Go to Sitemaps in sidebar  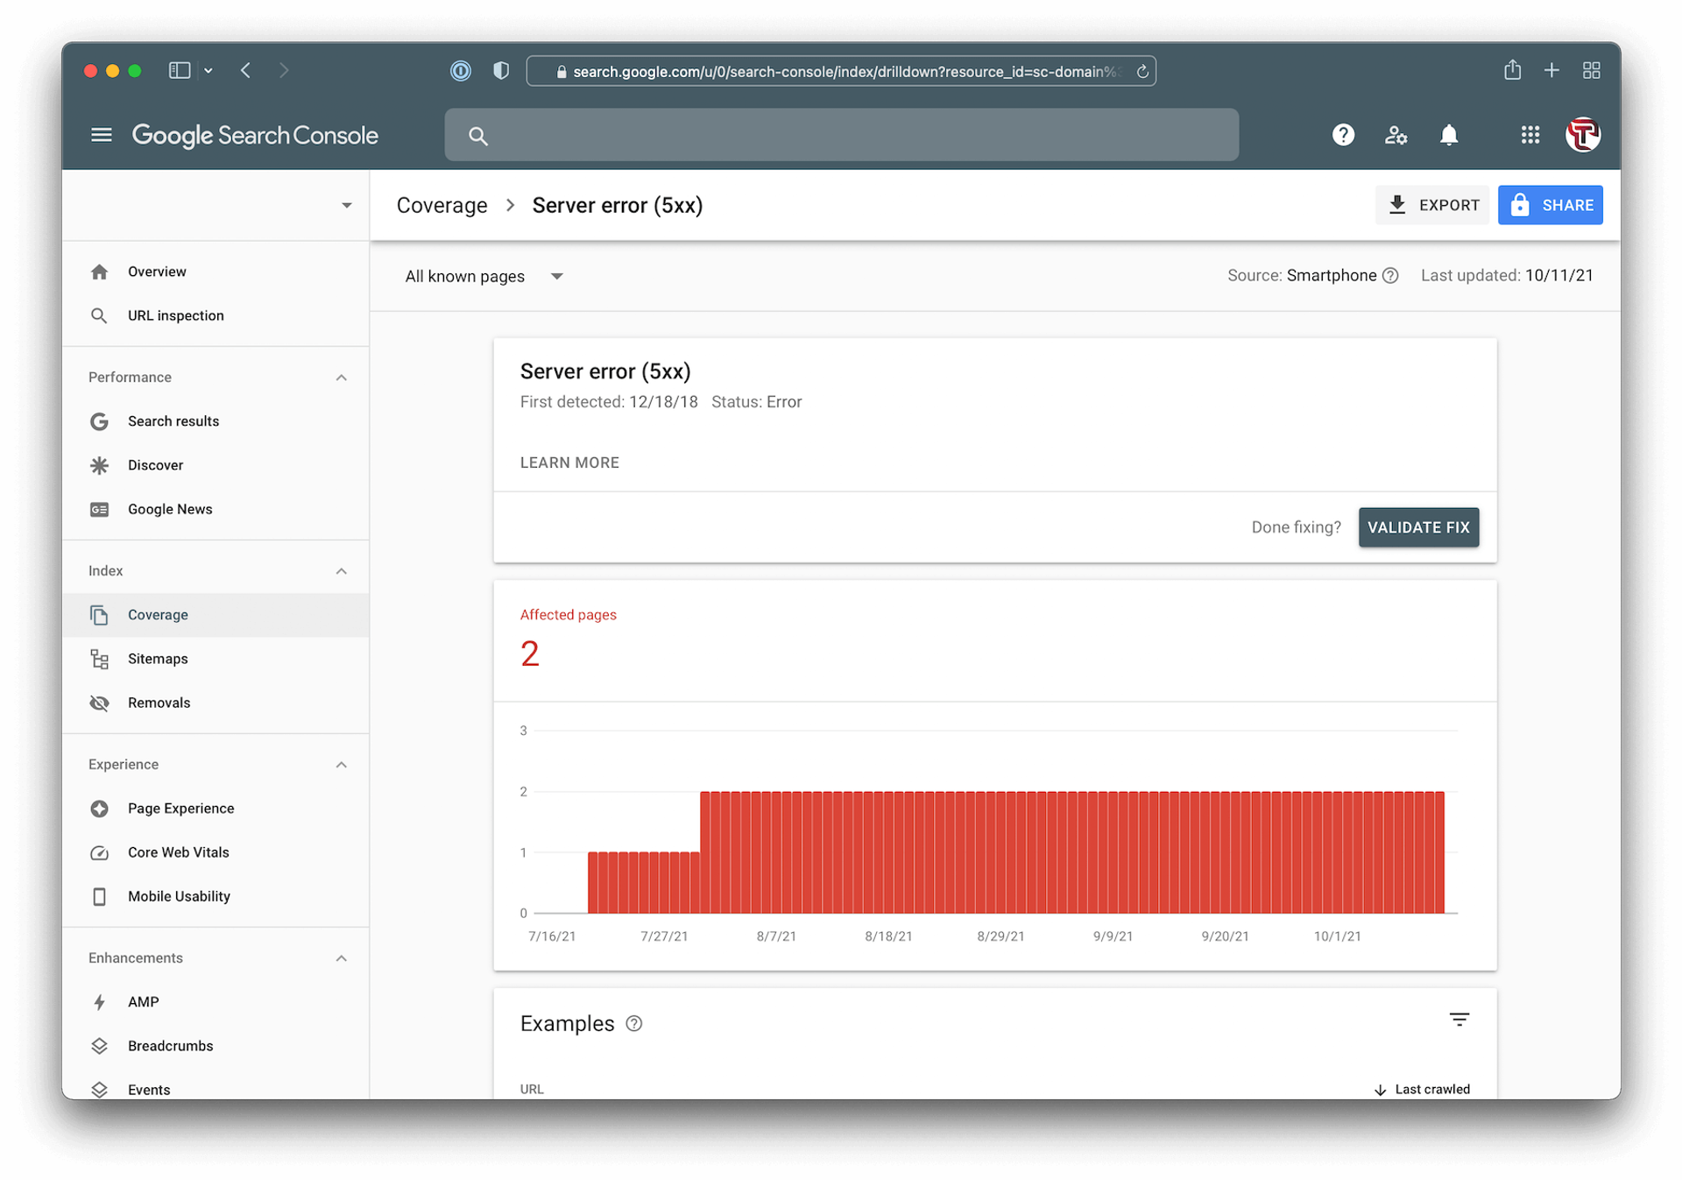pos(158,659)
